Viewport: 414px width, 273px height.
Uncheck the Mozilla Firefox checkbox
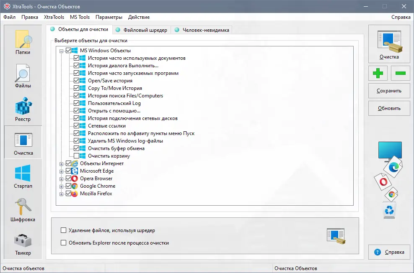68,194
